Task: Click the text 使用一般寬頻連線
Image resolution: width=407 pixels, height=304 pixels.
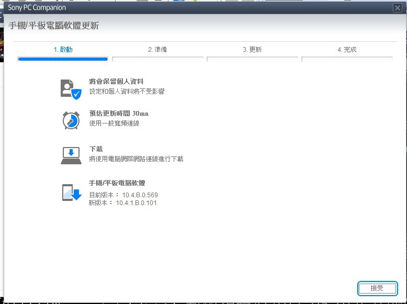Action: 114,123
